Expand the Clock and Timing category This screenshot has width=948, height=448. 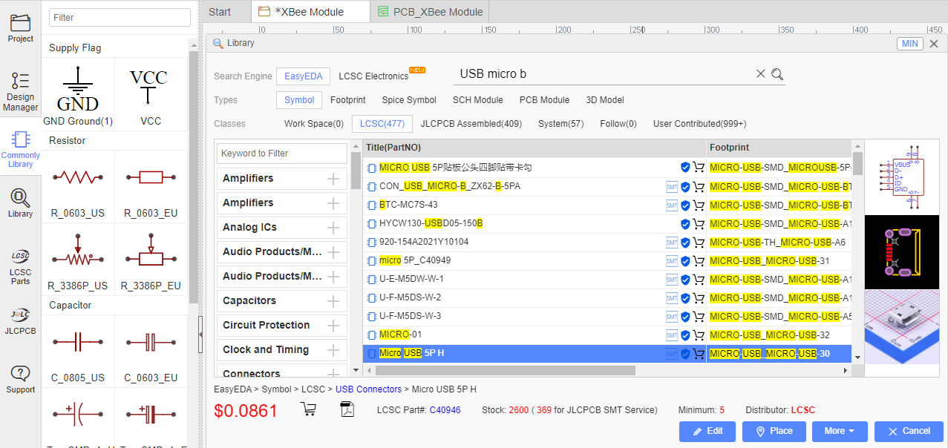(x=333, y=350)
